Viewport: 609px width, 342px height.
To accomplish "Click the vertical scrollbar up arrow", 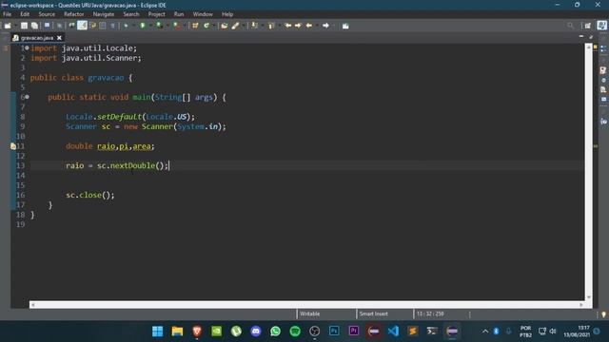I will coord(589,47).
